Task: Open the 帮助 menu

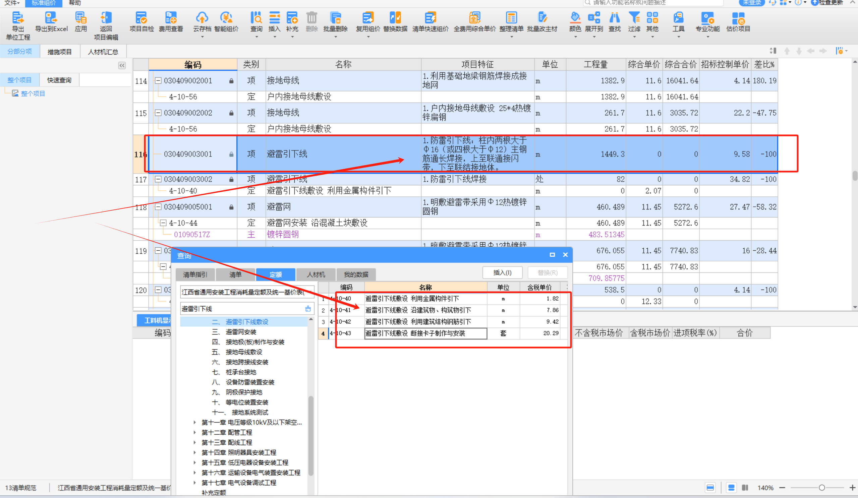Action: [x=75, y=3]
